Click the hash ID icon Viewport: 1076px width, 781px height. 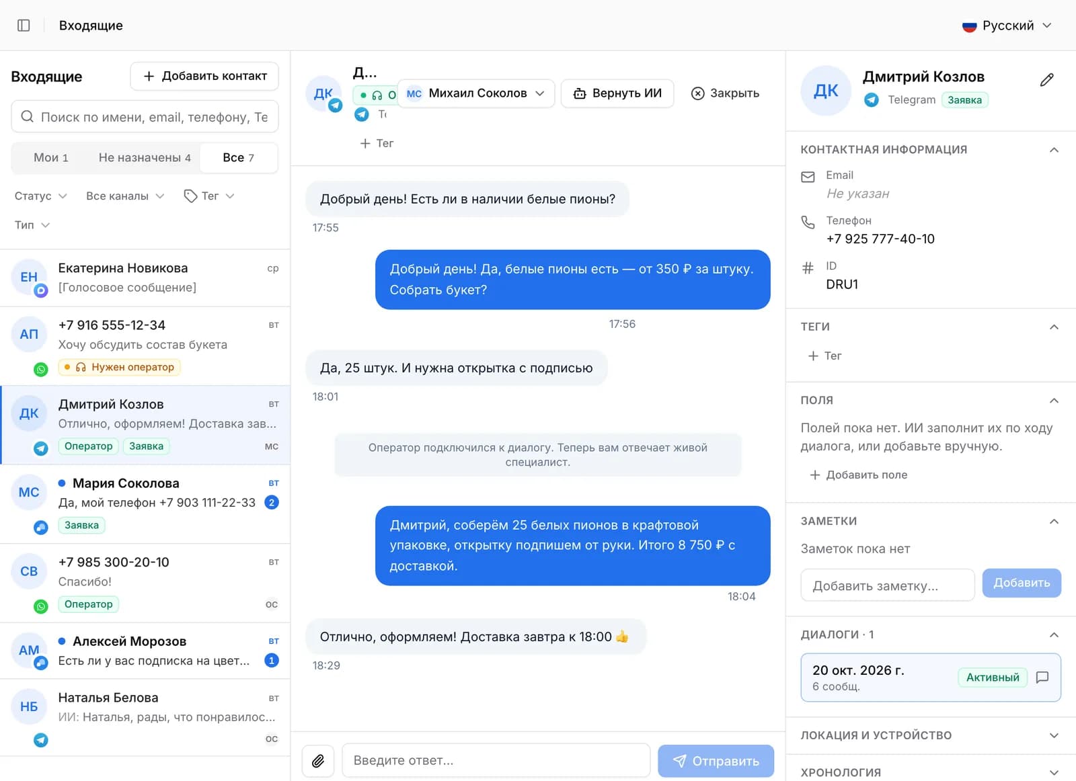pos(808,268)
